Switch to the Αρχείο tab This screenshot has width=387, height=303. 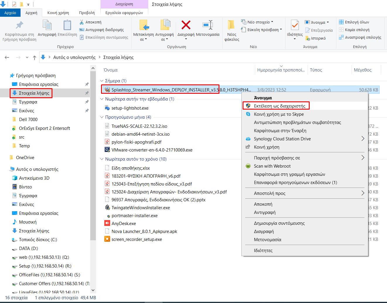[10, 13]
